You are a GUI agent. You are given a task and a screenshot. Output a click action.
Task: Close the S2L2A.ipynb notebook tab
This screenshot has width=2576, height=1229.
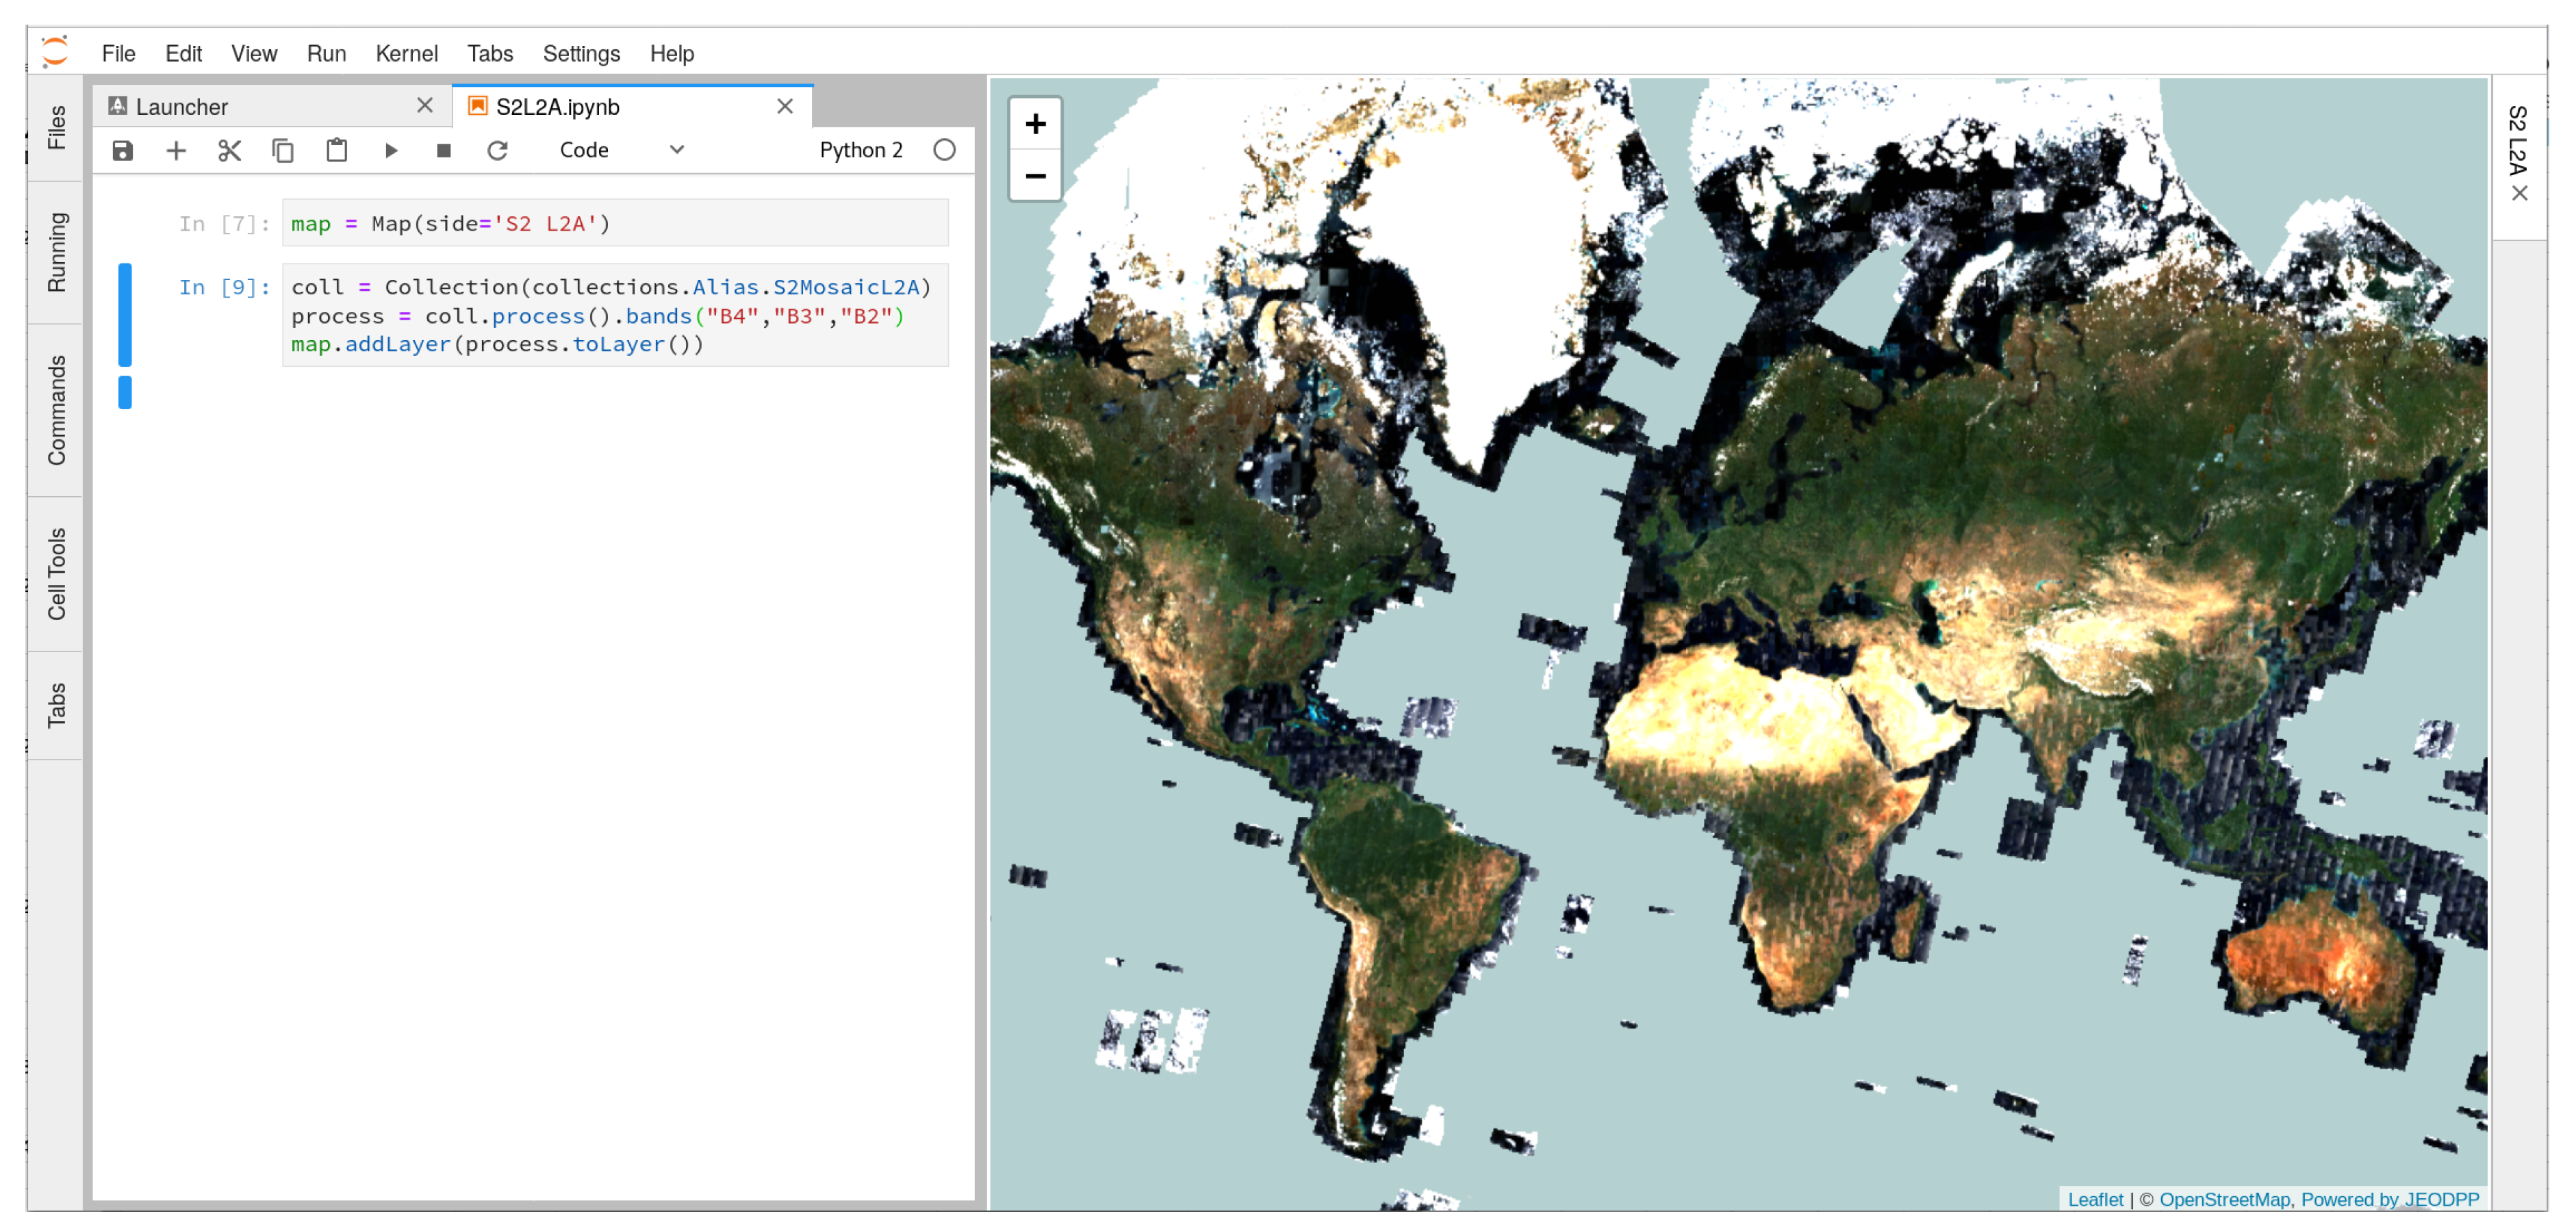pos(785,107)
